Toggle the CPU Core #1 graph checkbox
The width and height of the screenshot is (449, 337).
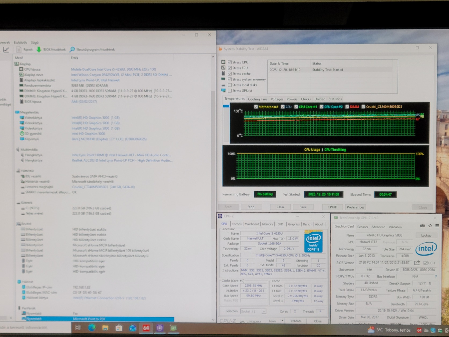click(x=296, y=107)
